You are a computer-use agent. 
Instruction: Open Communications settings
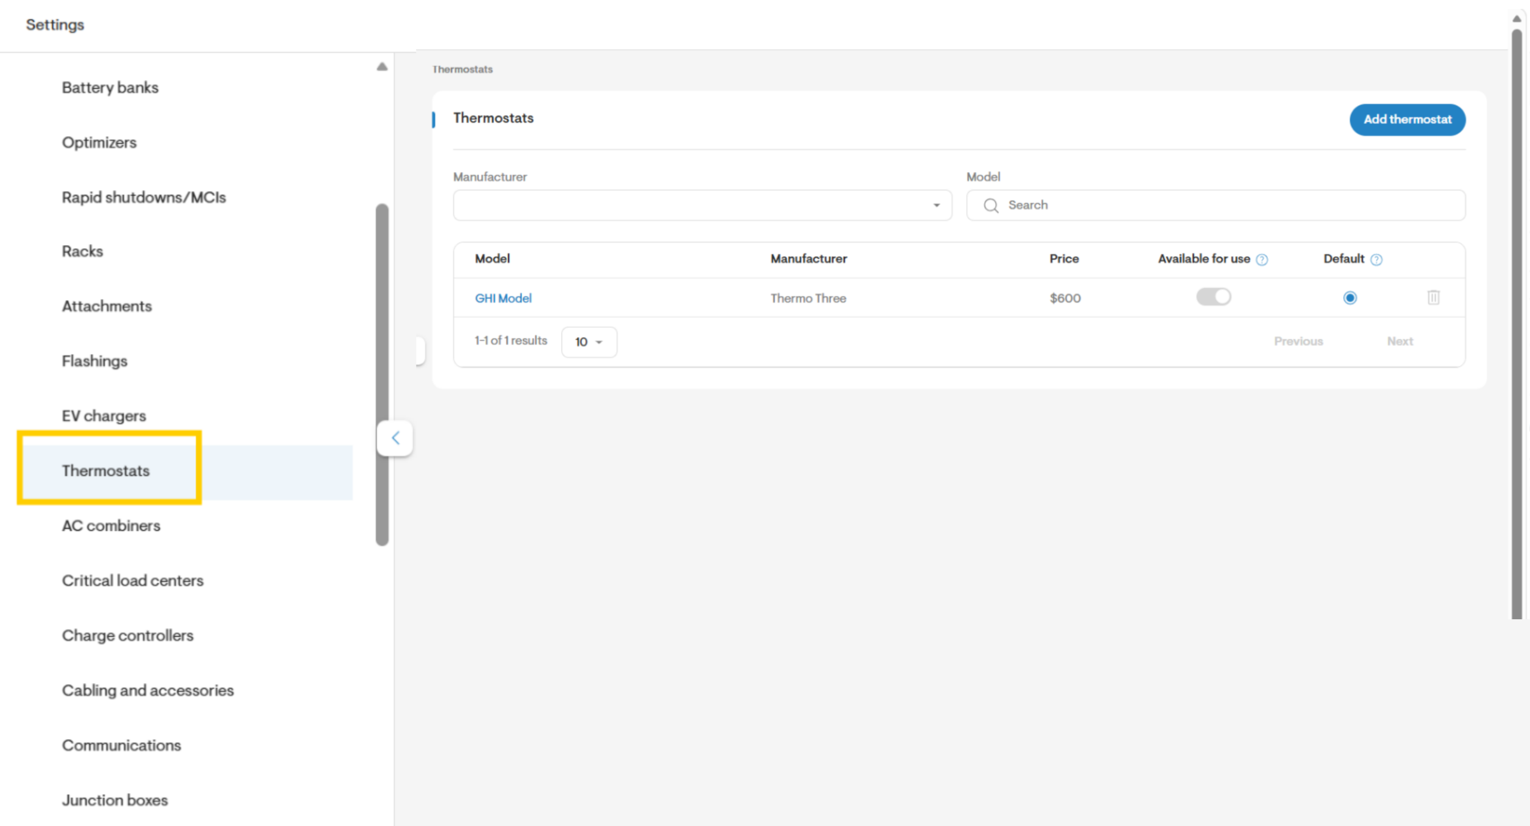pyautogui.click(x=121, y=745)
